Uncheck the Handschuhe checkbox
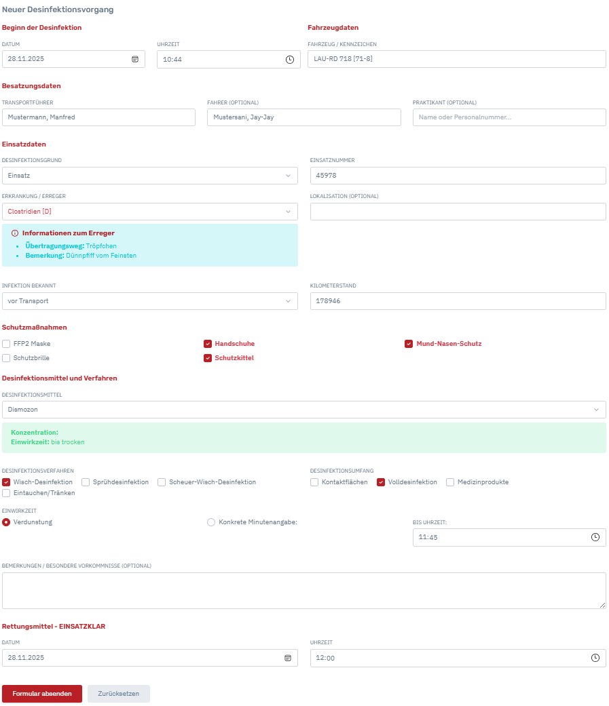The width and height of the screenshot is (609, 706). [208, 344]
